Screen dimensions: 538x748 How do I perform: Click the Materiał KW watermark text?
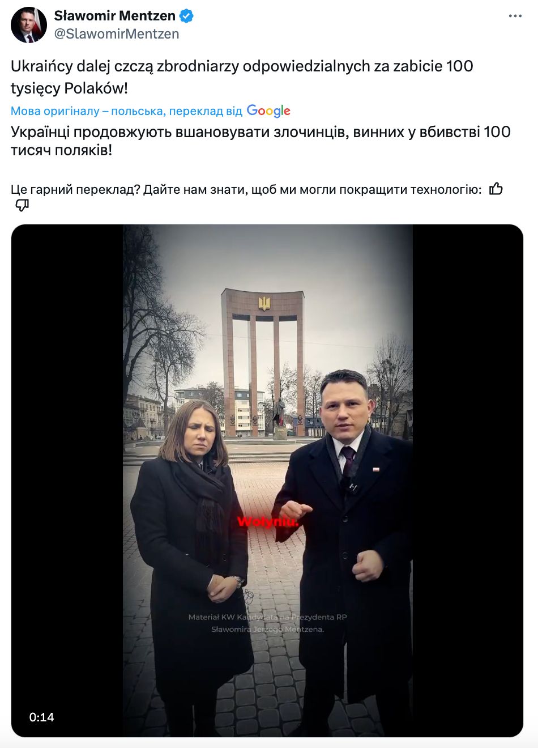(267, 623)
